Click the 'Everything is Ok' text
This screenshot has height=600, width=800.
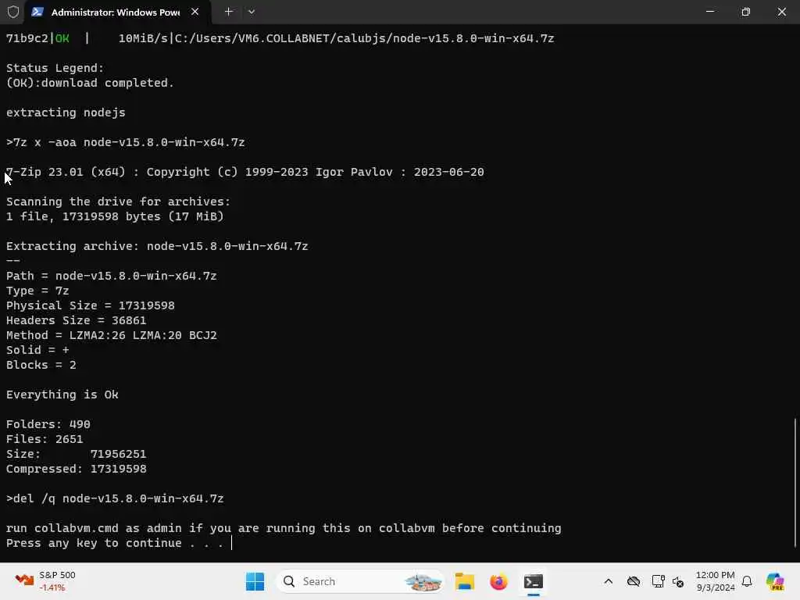point(62,395)
